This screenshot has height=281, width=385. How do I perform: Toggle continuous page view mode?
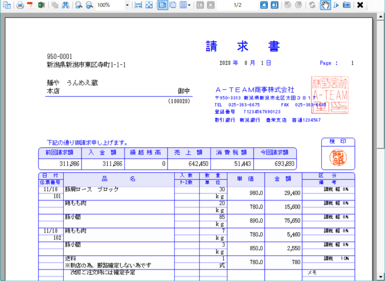173,5
